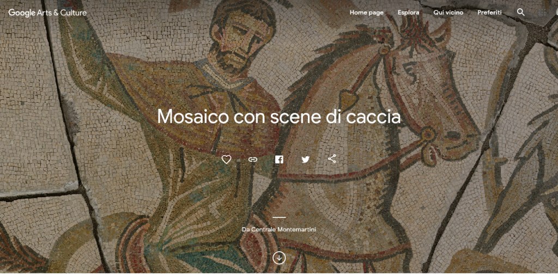Click the Mosaico con scene di caccia title

[279, 117]
